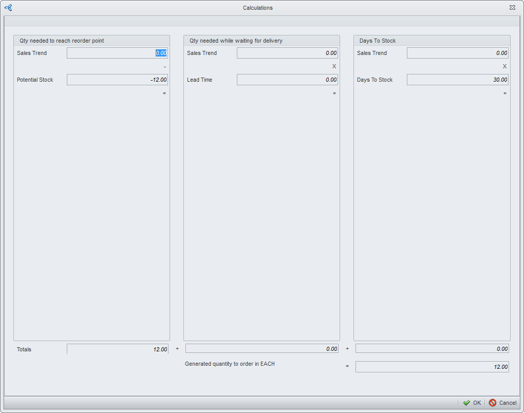Click 'Qty needed while waiting for delivery' header

tap(236, 41)
